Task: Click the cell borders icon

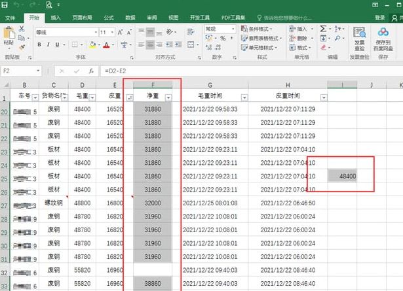Action: [x=75, y=44]
